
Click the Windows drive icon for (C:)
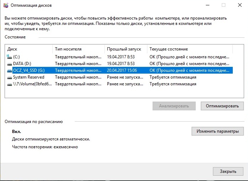[x=9, y=57]
